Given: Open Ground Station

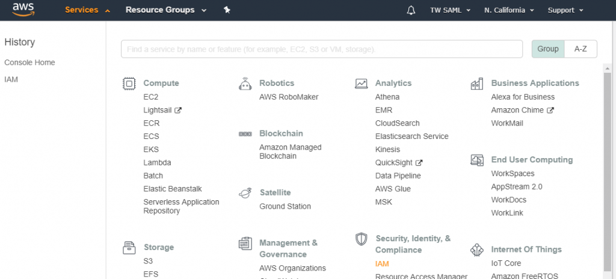Looking at the screenshot, I should tap(285, 207).
